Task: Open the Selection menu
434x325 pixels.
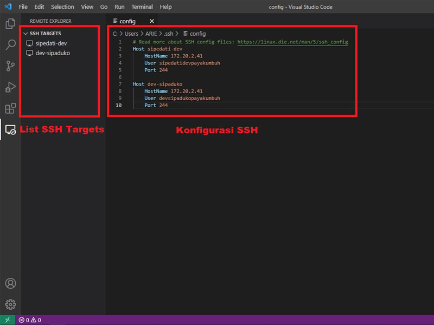Action: coord(62,7)
